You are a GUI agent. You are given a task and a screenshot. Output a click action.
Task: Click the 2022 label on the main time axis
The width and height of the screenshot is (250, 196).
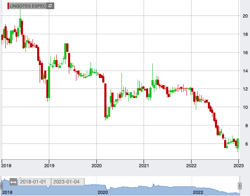191,166
